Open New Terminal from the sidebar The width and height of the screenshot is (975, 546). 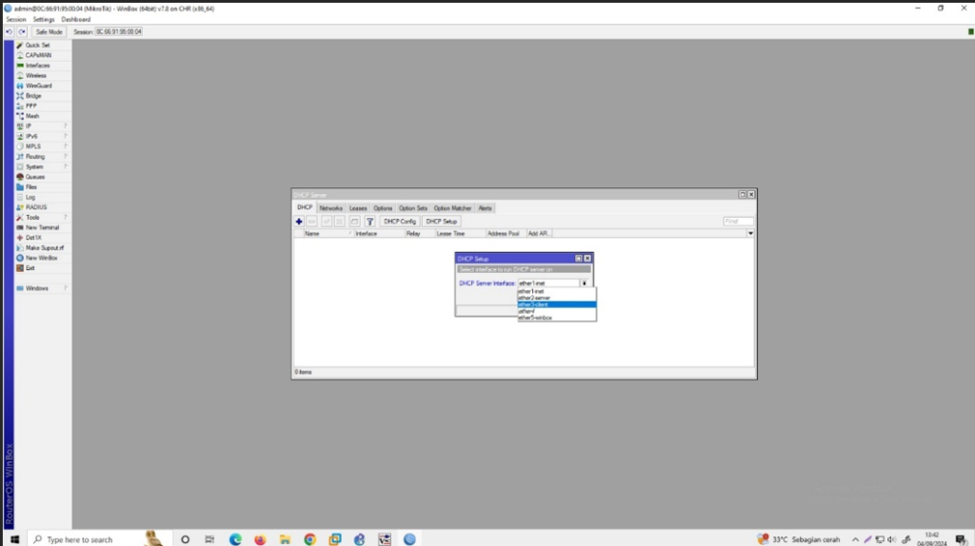(43, 227)
